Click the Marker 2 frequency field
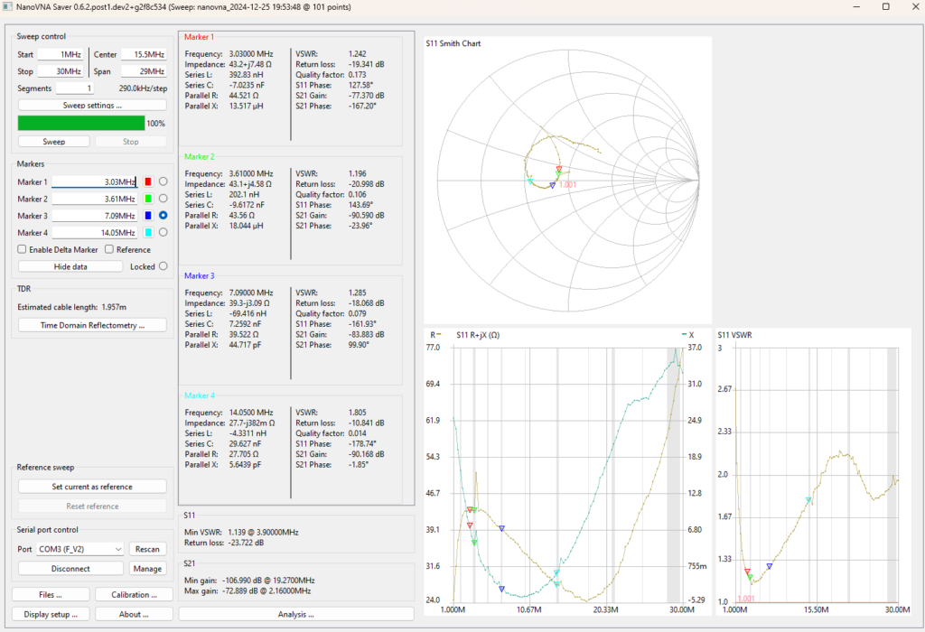 [94, 199]
